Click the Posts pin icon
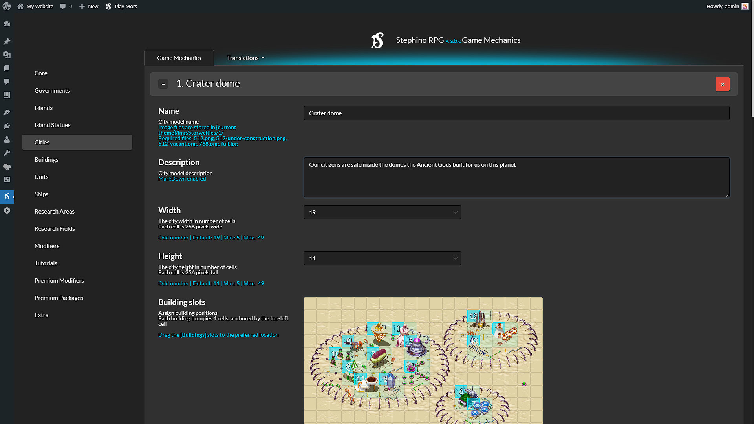Viewport: 754px width, 424px height. point(7,42)
